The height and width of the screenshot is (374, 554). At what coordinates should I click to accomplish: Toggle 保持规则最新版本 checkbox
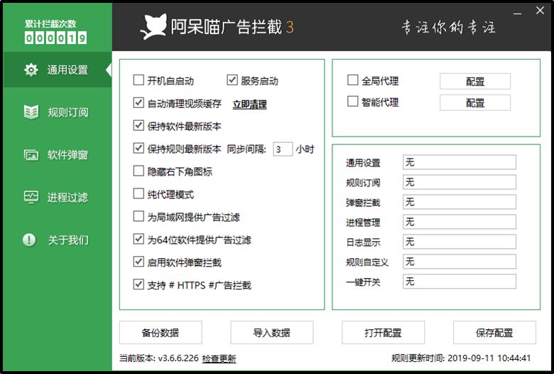tap(138, 148)
